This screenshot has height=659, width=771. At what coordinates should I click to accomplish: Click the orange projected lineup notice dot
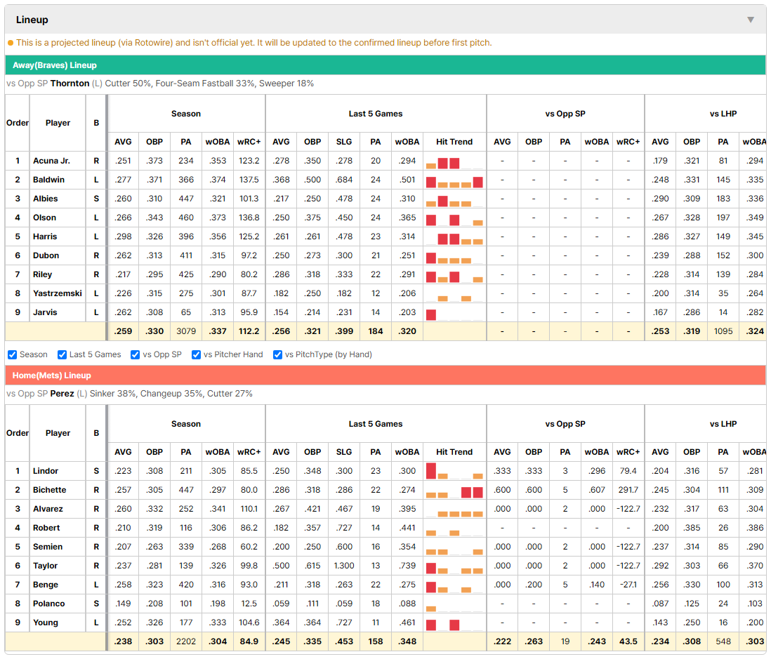[11, 43]
